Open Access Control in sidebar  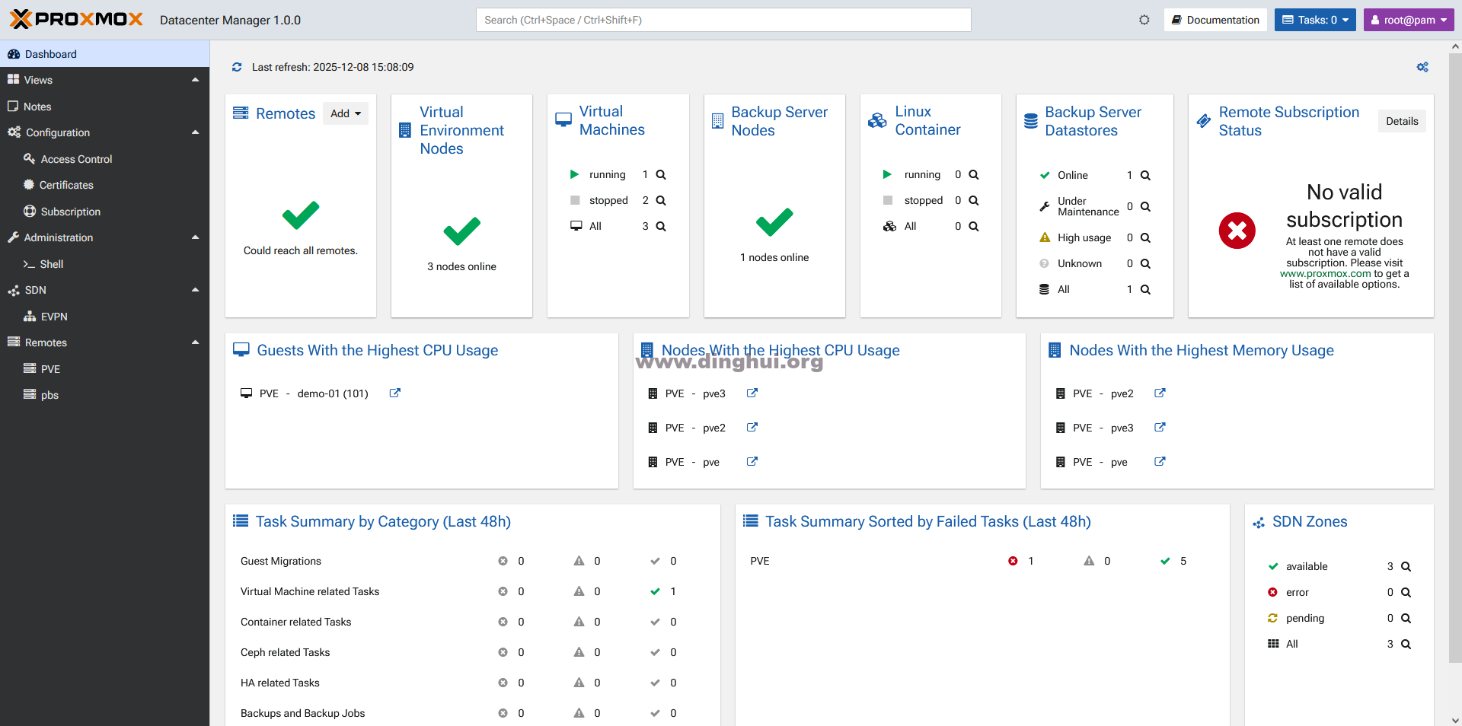pyautogui.click(x=76, y=159)
